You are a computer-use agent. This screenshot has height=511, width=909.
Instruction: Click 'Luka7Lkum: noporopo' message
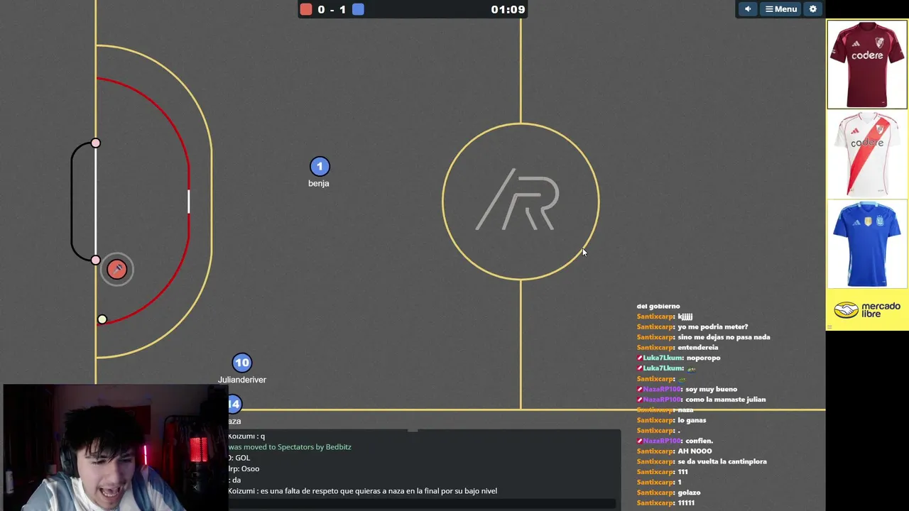click(x=679, y=358)
